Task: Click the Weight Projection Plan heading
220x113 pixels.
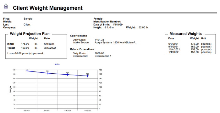Action: click(x=30, y=34)
